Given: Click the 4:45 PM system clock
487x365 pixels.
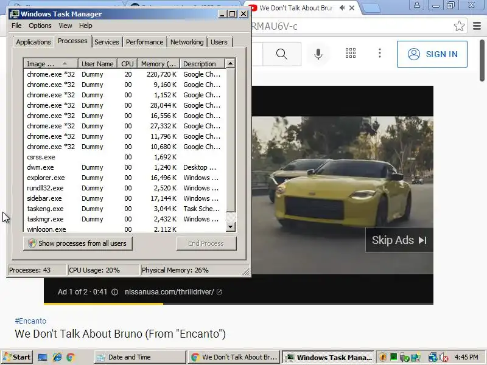Looking at the screenshot, I should 466,357.
